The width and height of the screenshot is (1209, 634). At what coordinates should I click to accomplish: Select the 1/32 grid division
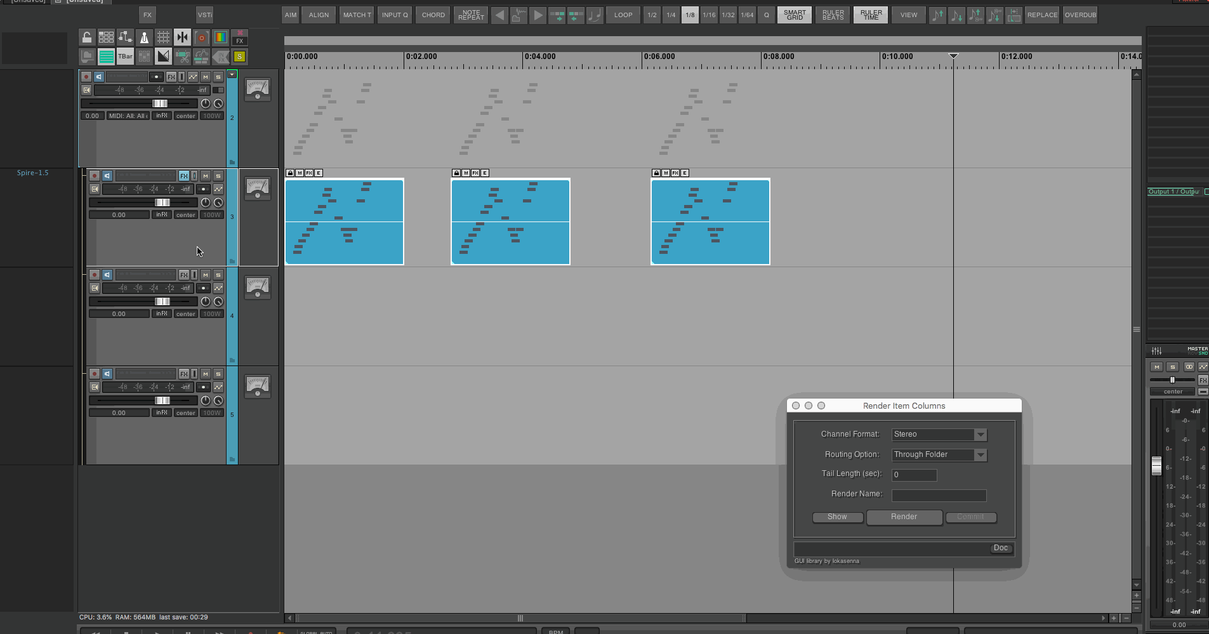(x=728, y=15)
